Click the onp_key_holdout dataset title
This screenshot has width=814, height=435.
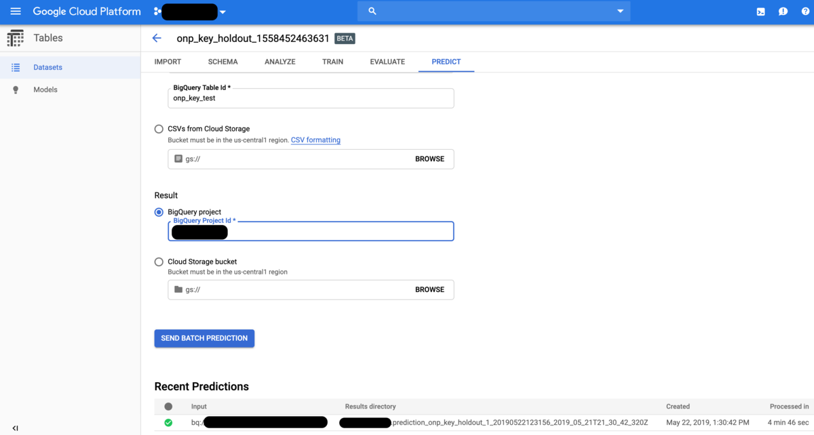(x=253, y=39)
